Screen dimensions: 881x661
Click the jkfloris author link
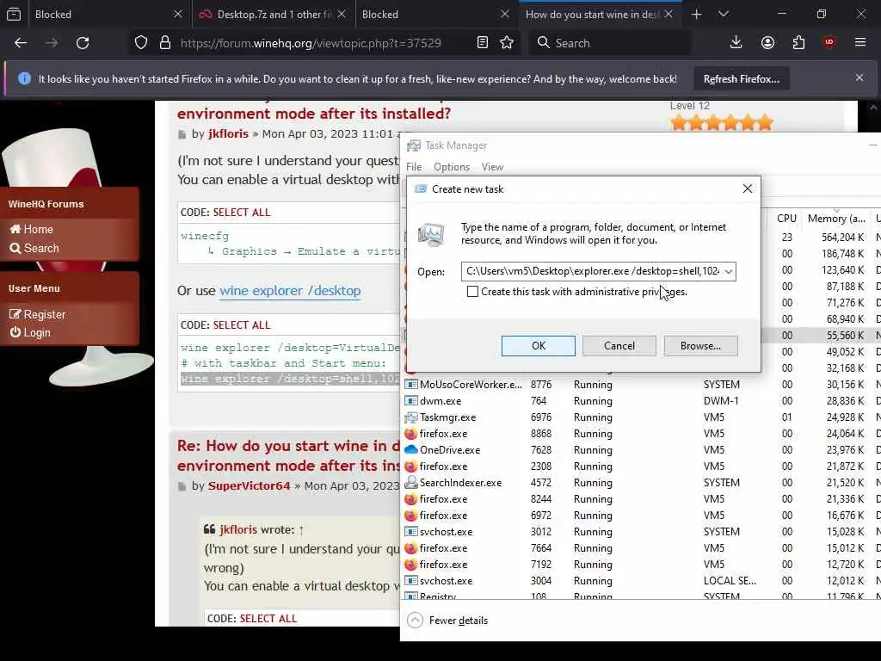(228, 133)
